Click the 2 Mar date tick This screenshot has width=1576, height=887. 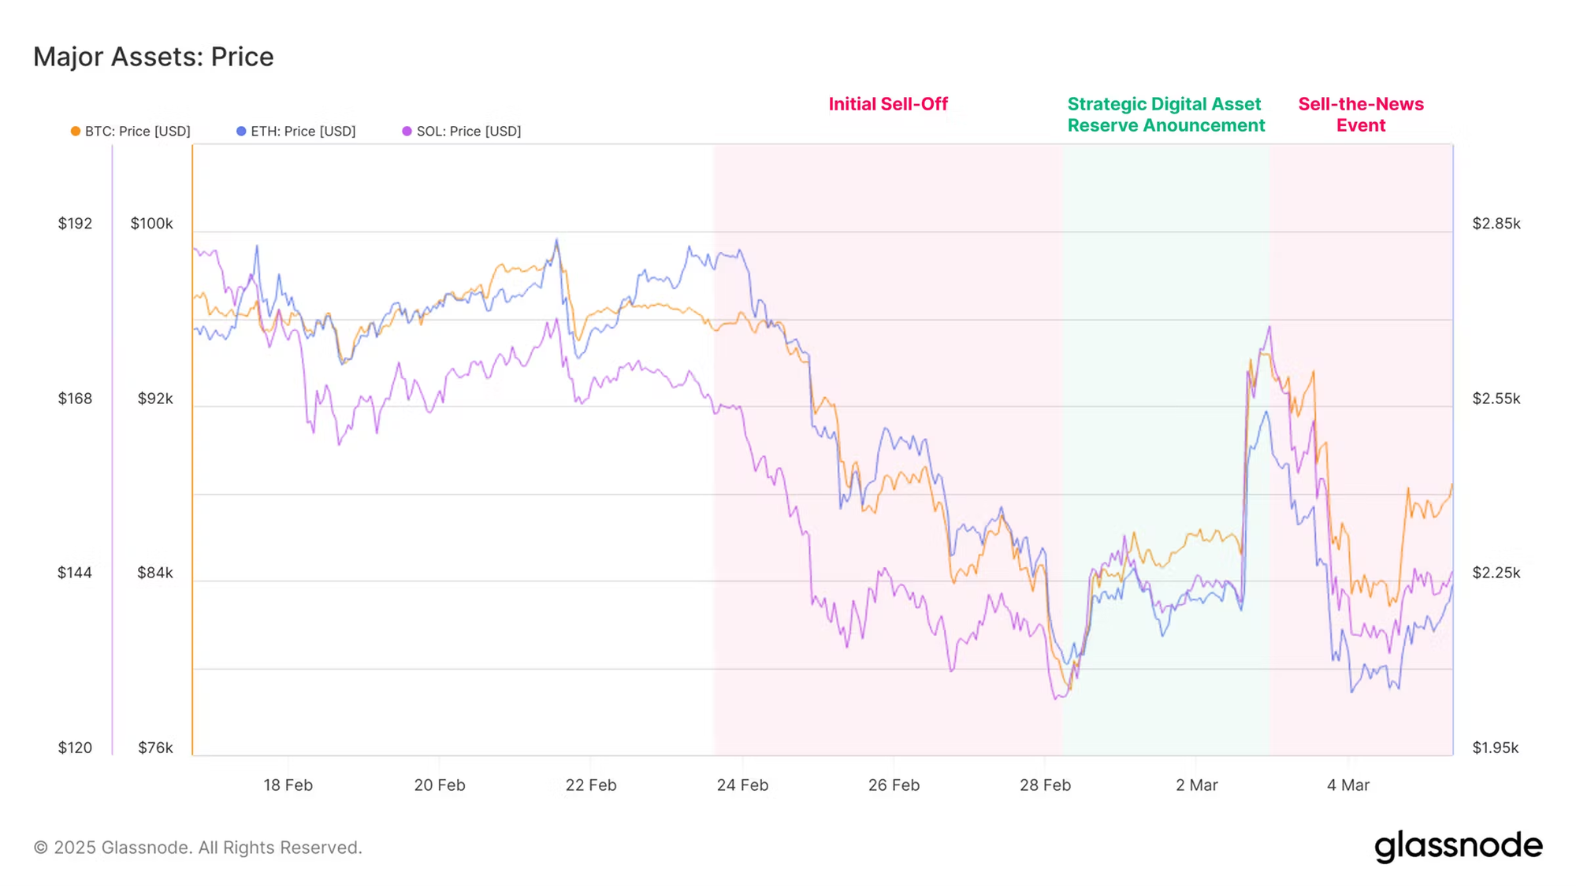(1196, 785)
